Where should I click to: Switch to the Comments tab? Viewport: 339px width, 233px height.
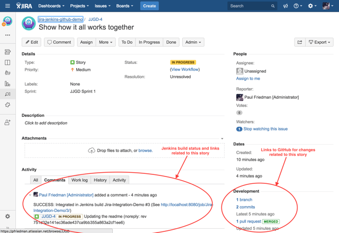(x=55, y=180)
